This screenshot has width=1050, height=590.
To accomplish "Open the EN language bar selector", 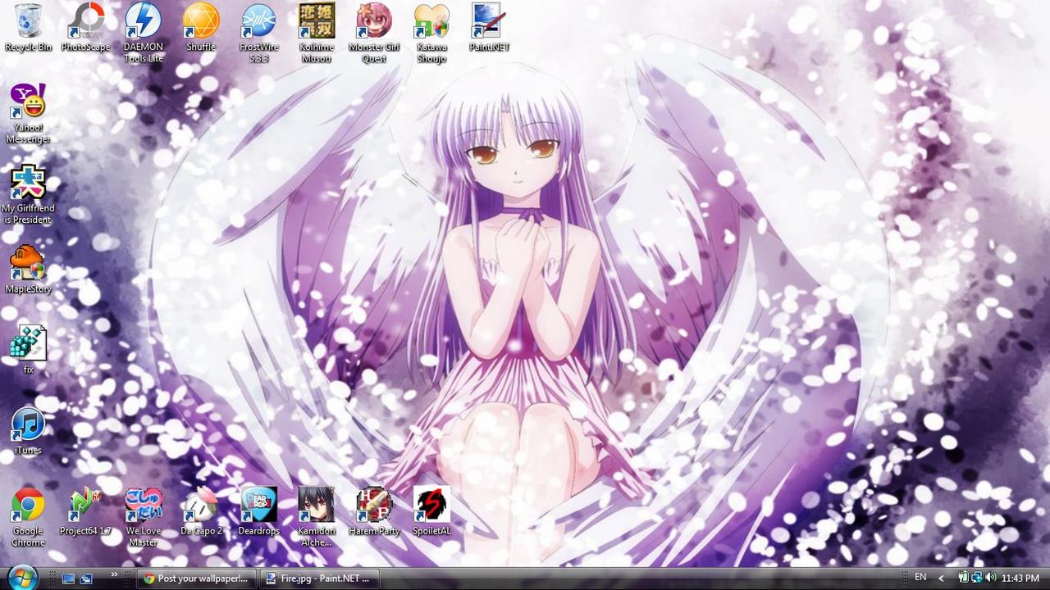I will (x=920, y=578).
